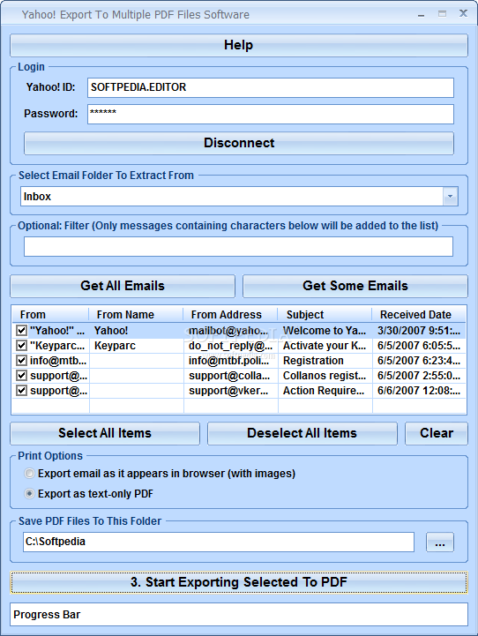Uncheck the Action Required email checkbox

coord(21,391)
